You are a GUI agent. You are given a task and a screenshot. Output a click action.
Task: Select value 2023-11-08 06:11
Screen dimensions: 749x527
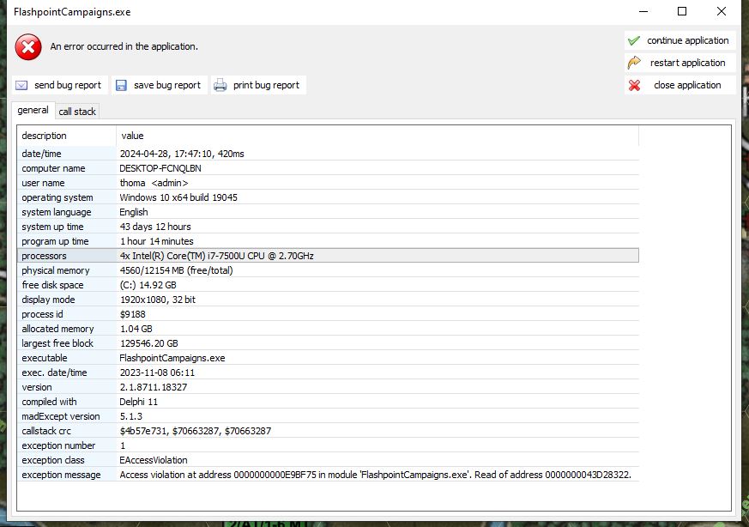tap(157, 373)
